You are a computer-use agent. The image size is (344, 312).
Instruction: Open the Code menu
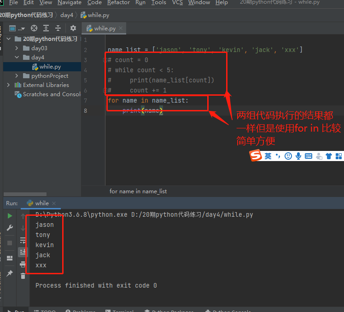click(x=94, y=2)
